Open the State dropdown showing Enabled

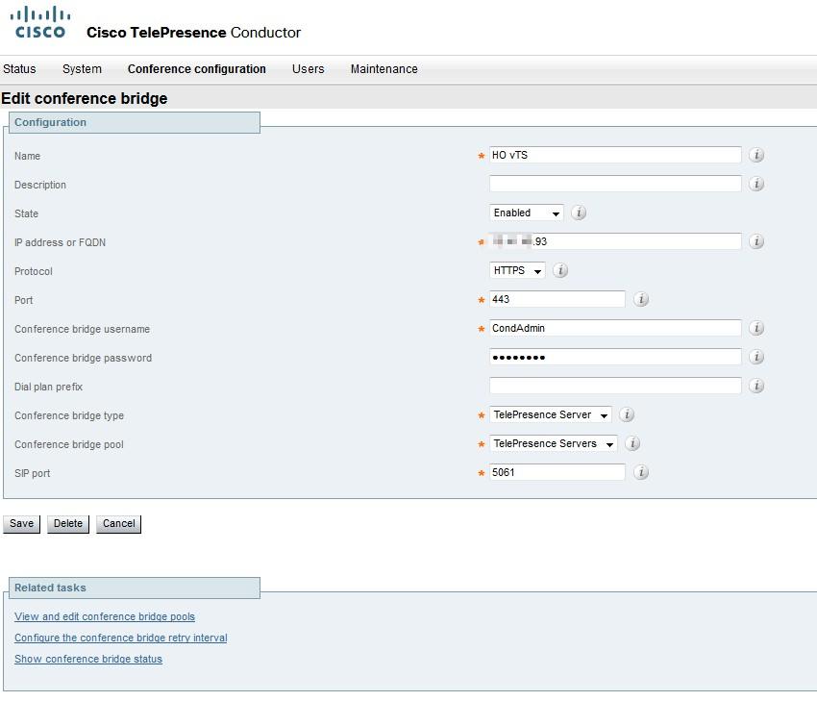tap(527, 213)
